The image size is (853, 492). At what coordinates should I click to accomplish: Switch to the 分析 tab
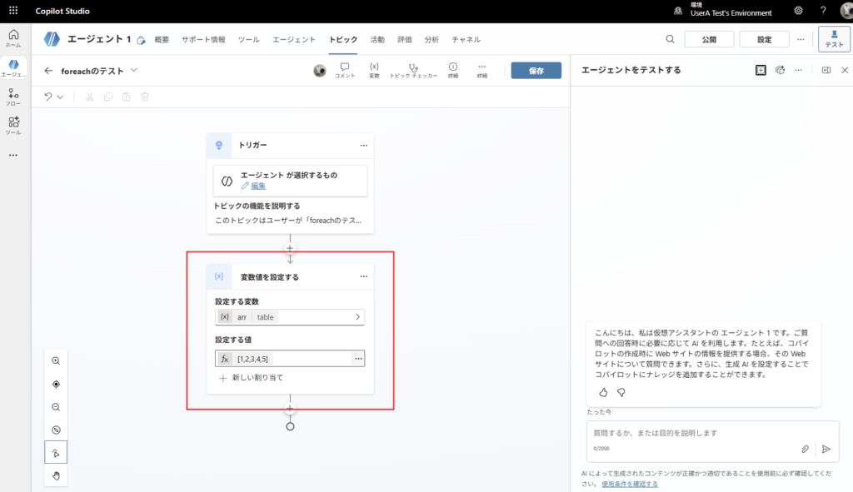(x=431, y=40)
